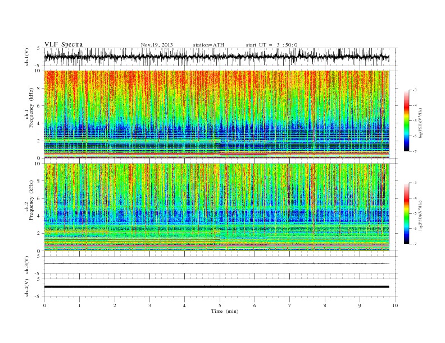
Task: Click the "4" kHz tick of ch.1 spectrogram
Action: click(x=39, y=123)
